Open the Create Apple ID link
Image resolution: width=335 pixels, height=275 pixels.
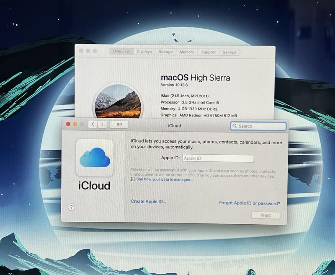point(149,202)
